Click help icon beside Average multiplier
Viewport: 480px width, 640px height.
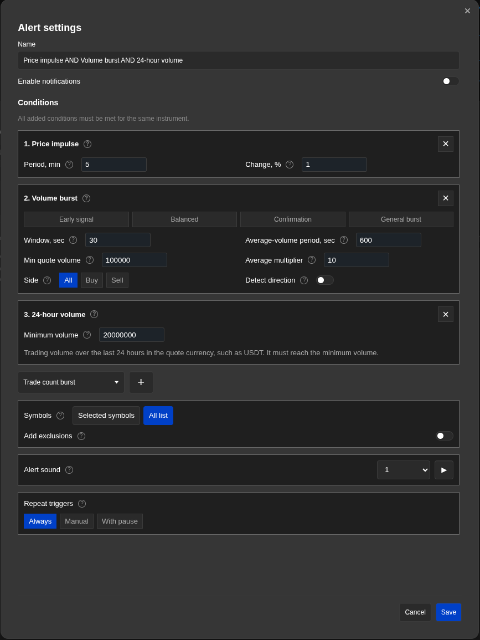click(312, 260)
